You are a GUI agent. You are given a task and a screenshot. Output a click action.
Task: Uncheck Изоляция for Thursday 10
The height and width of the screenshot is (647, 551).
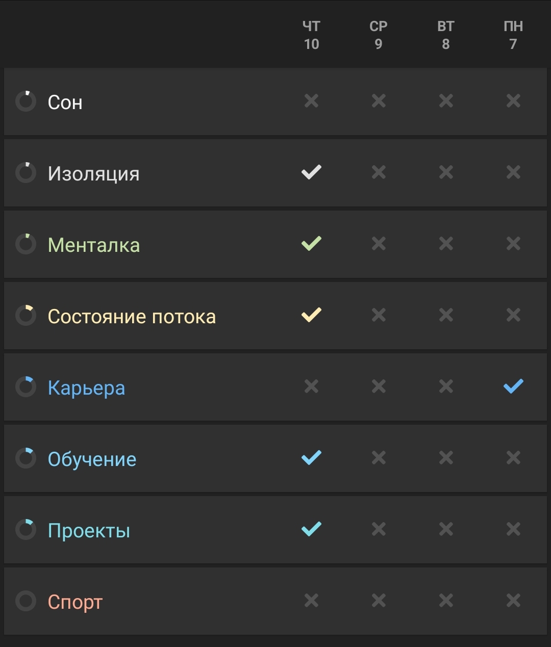click(311, 172)
